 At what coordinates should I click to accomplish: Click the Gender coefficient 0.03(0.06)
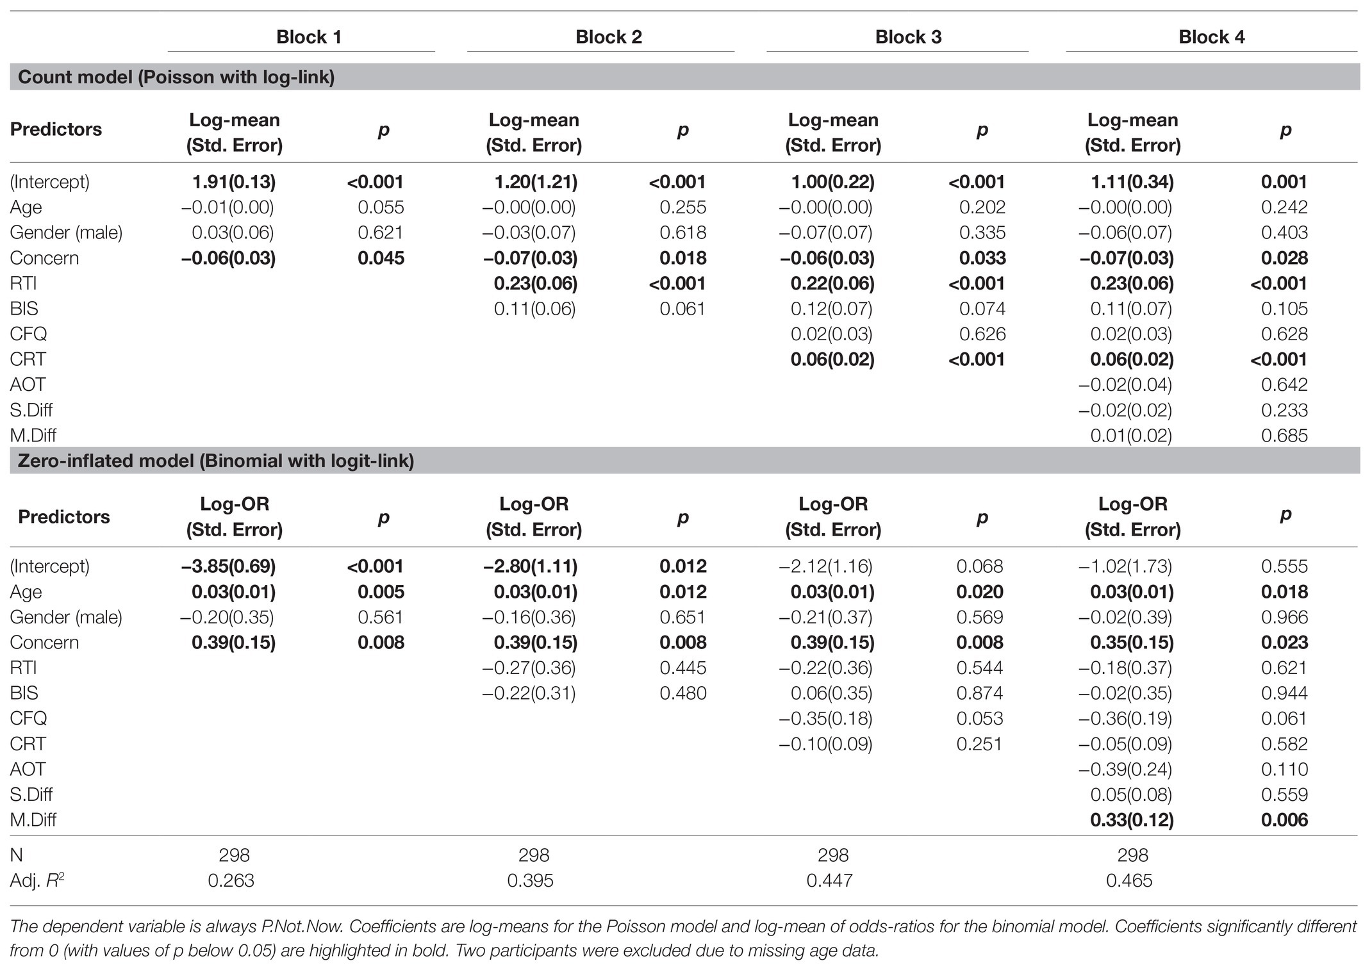(233, 233)
